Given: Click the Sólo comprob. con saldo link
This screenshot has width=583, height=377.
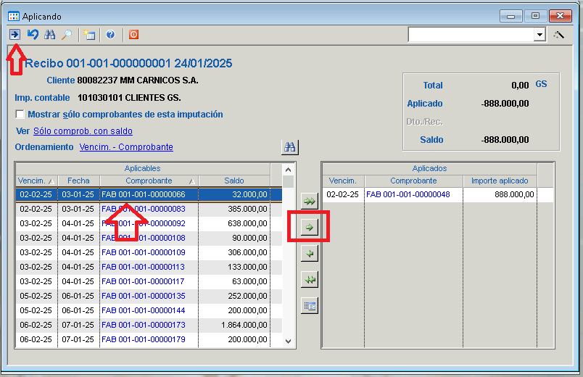Looking at the screenshot, I should [x=83, y=131].
